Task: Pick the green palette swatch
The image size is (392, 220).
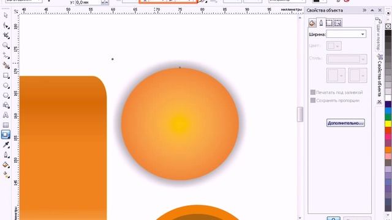Action: (388, 117)
